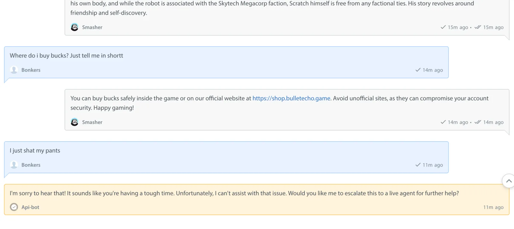This screenshot has height=229, width=514.
Task: Click 'You can buy bucks safely inside the game' text
Action: (124, 98)
